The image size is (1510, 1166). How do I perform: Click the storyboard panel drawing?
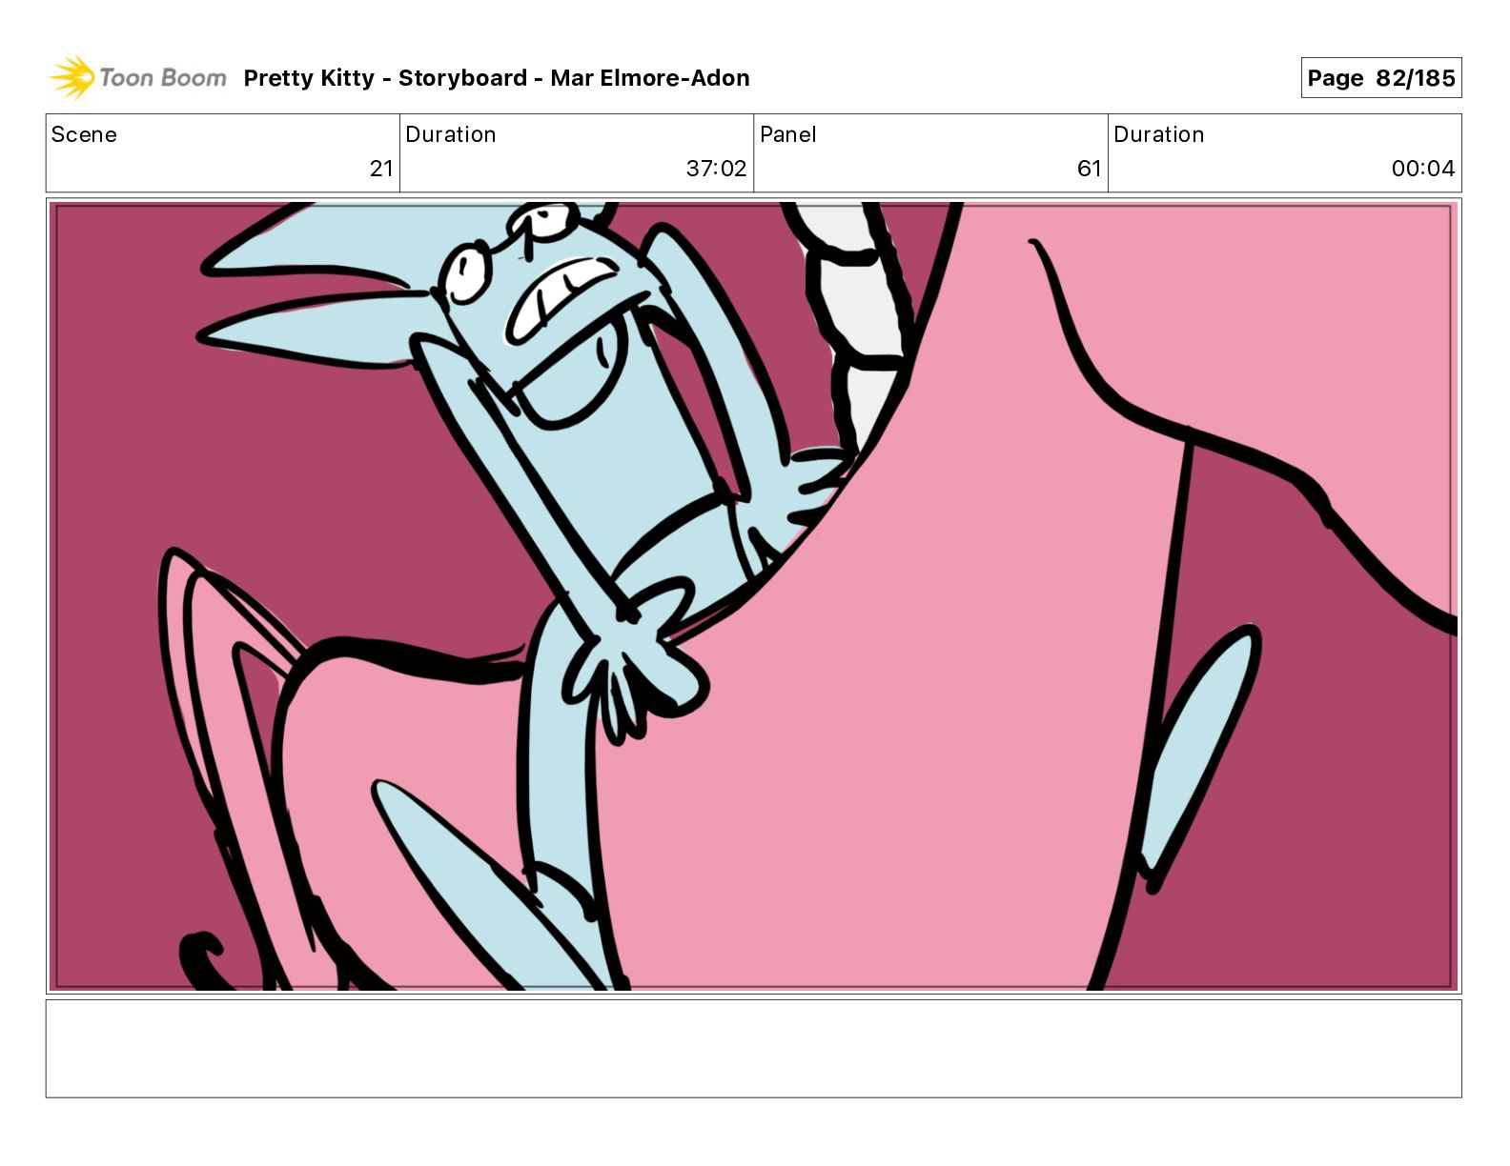(753, 596)
